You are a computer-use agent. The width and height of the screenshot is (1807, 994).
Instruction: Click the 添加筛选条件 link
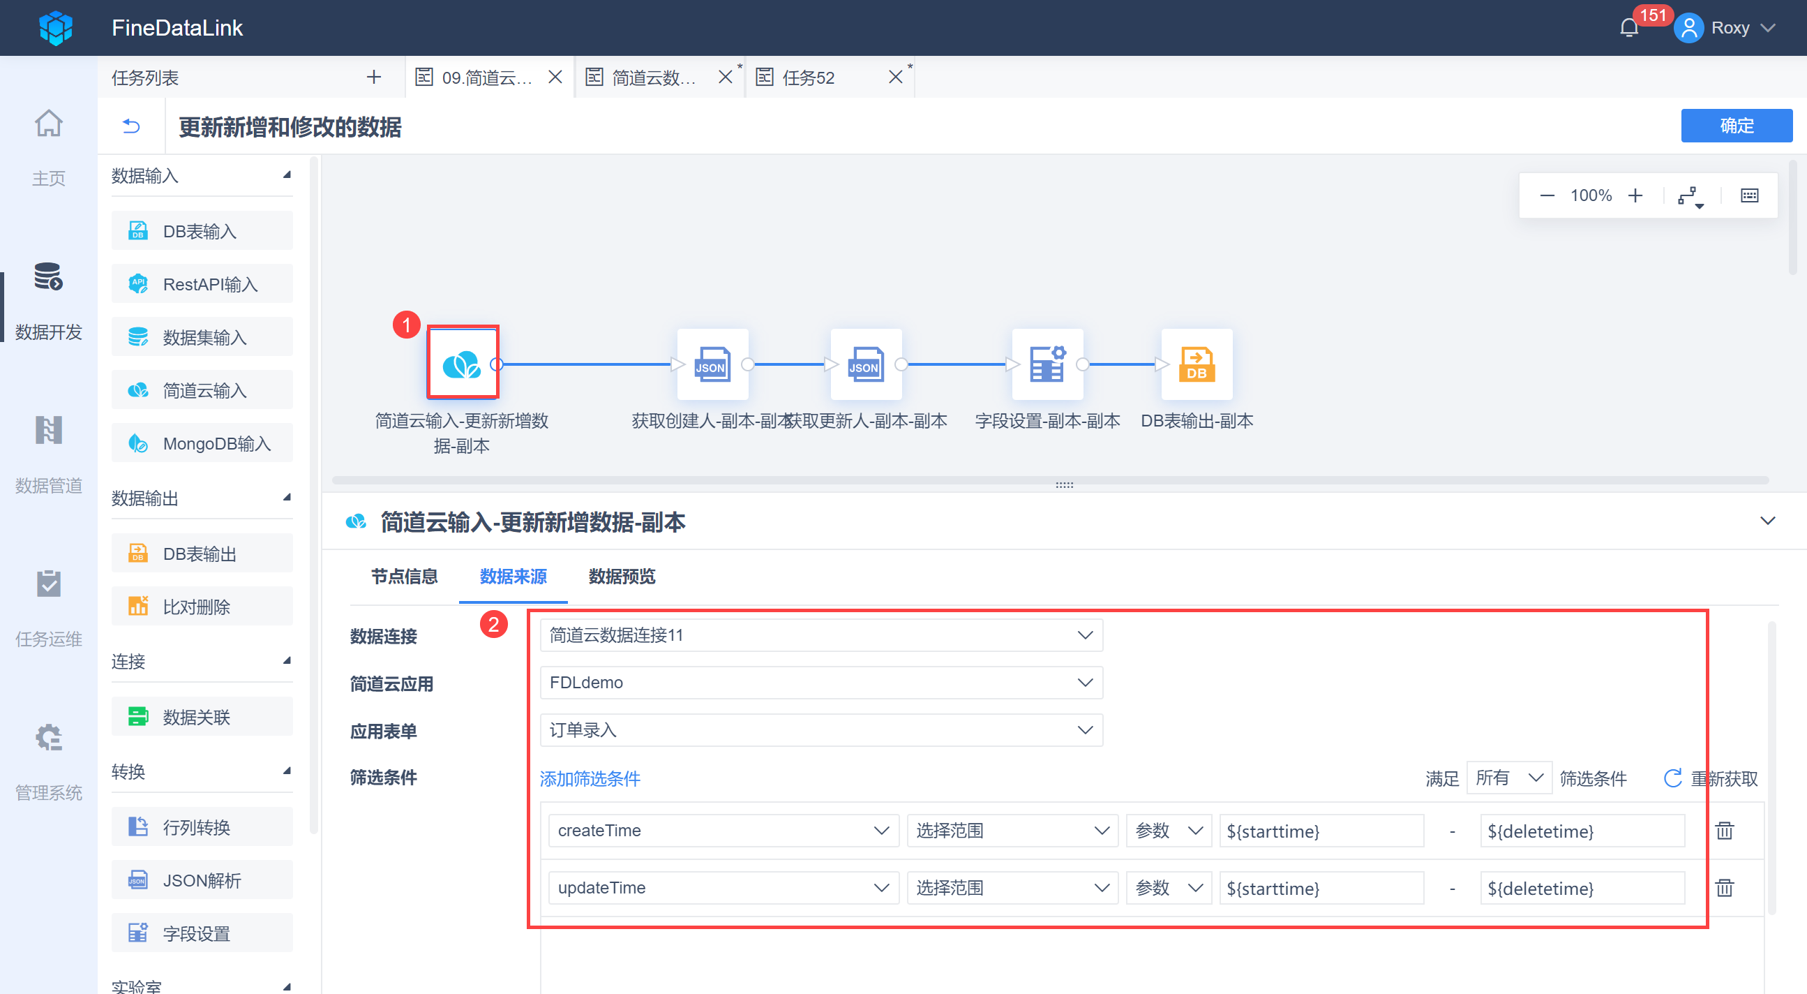point(590,778)
